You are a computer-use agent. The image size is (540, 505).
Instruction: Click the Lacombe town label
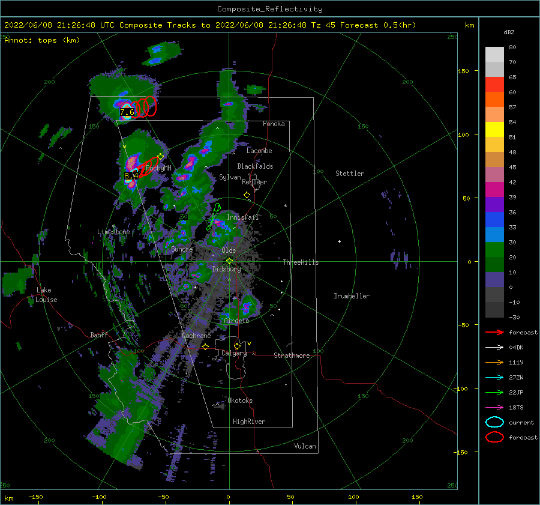[x=259, y=151]
